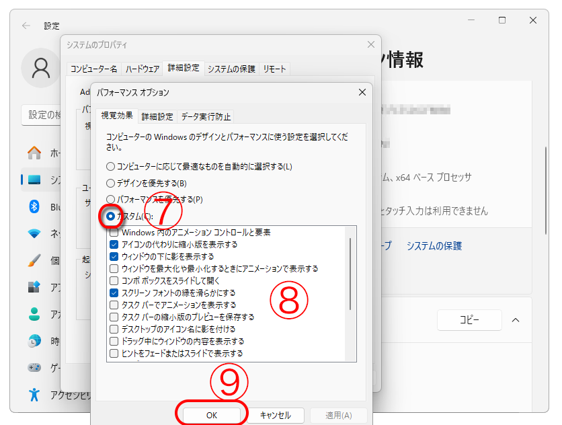Open the Gaming controller icon in sidebar
Screen dimensions: 562x425
click(34, 368)
